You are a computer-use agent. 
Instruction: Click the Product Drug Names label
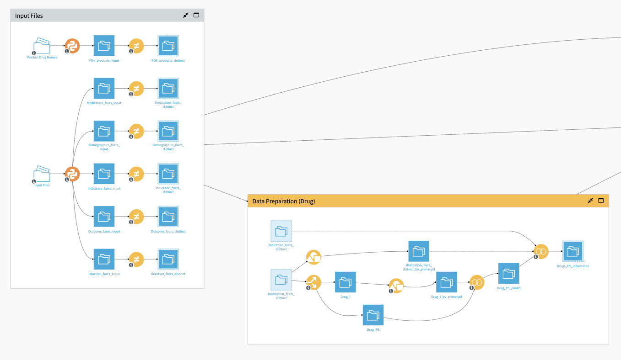click(42, 57)
